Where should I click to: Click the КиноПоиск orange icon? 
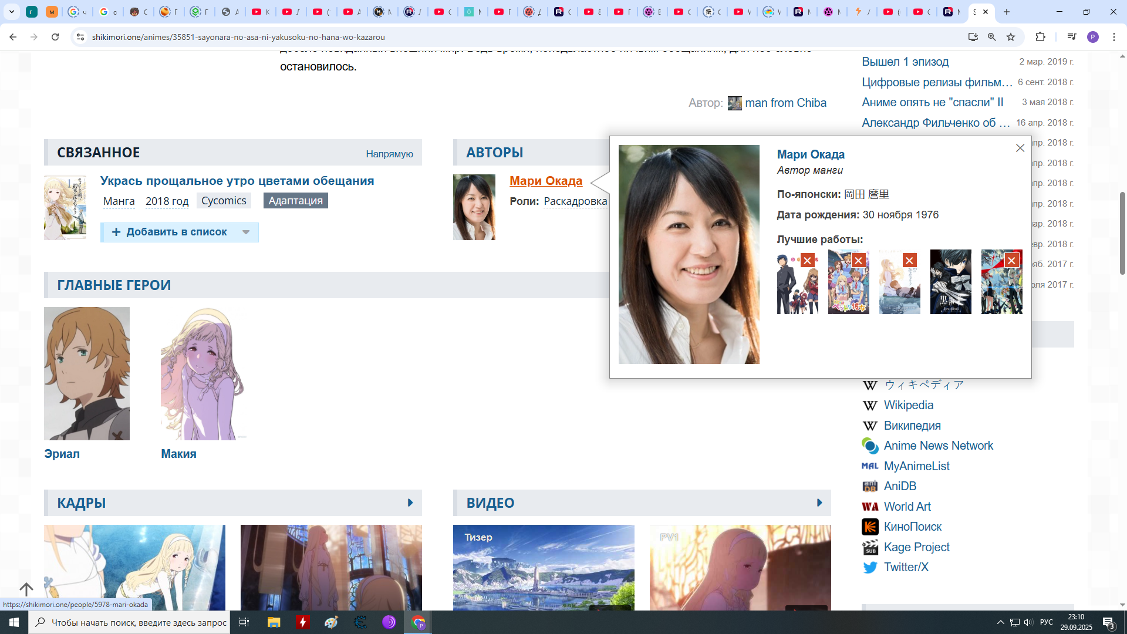(x=870, y=527)
